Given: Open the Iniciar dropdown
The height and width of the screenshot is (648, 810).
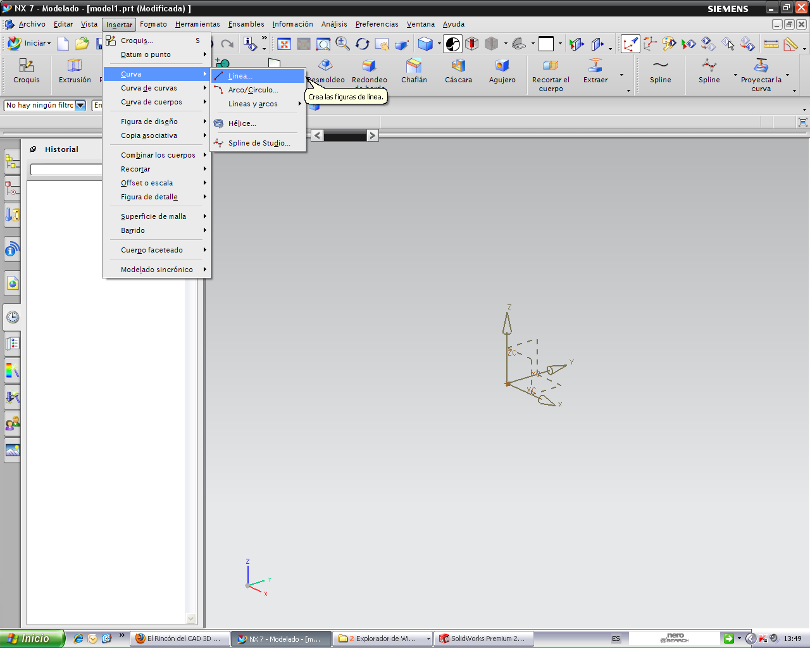Looking at the screenshot, I should (29, 43).
